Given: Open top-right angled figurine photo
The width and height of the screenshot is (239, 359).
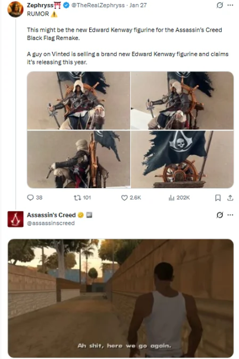Looking at the screenshot, I should [x=182, y=101].
